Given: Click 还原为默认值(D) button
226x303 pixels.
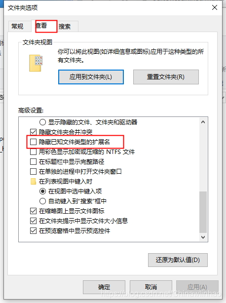Looking at the screenshot, I should tap(178, 260).
